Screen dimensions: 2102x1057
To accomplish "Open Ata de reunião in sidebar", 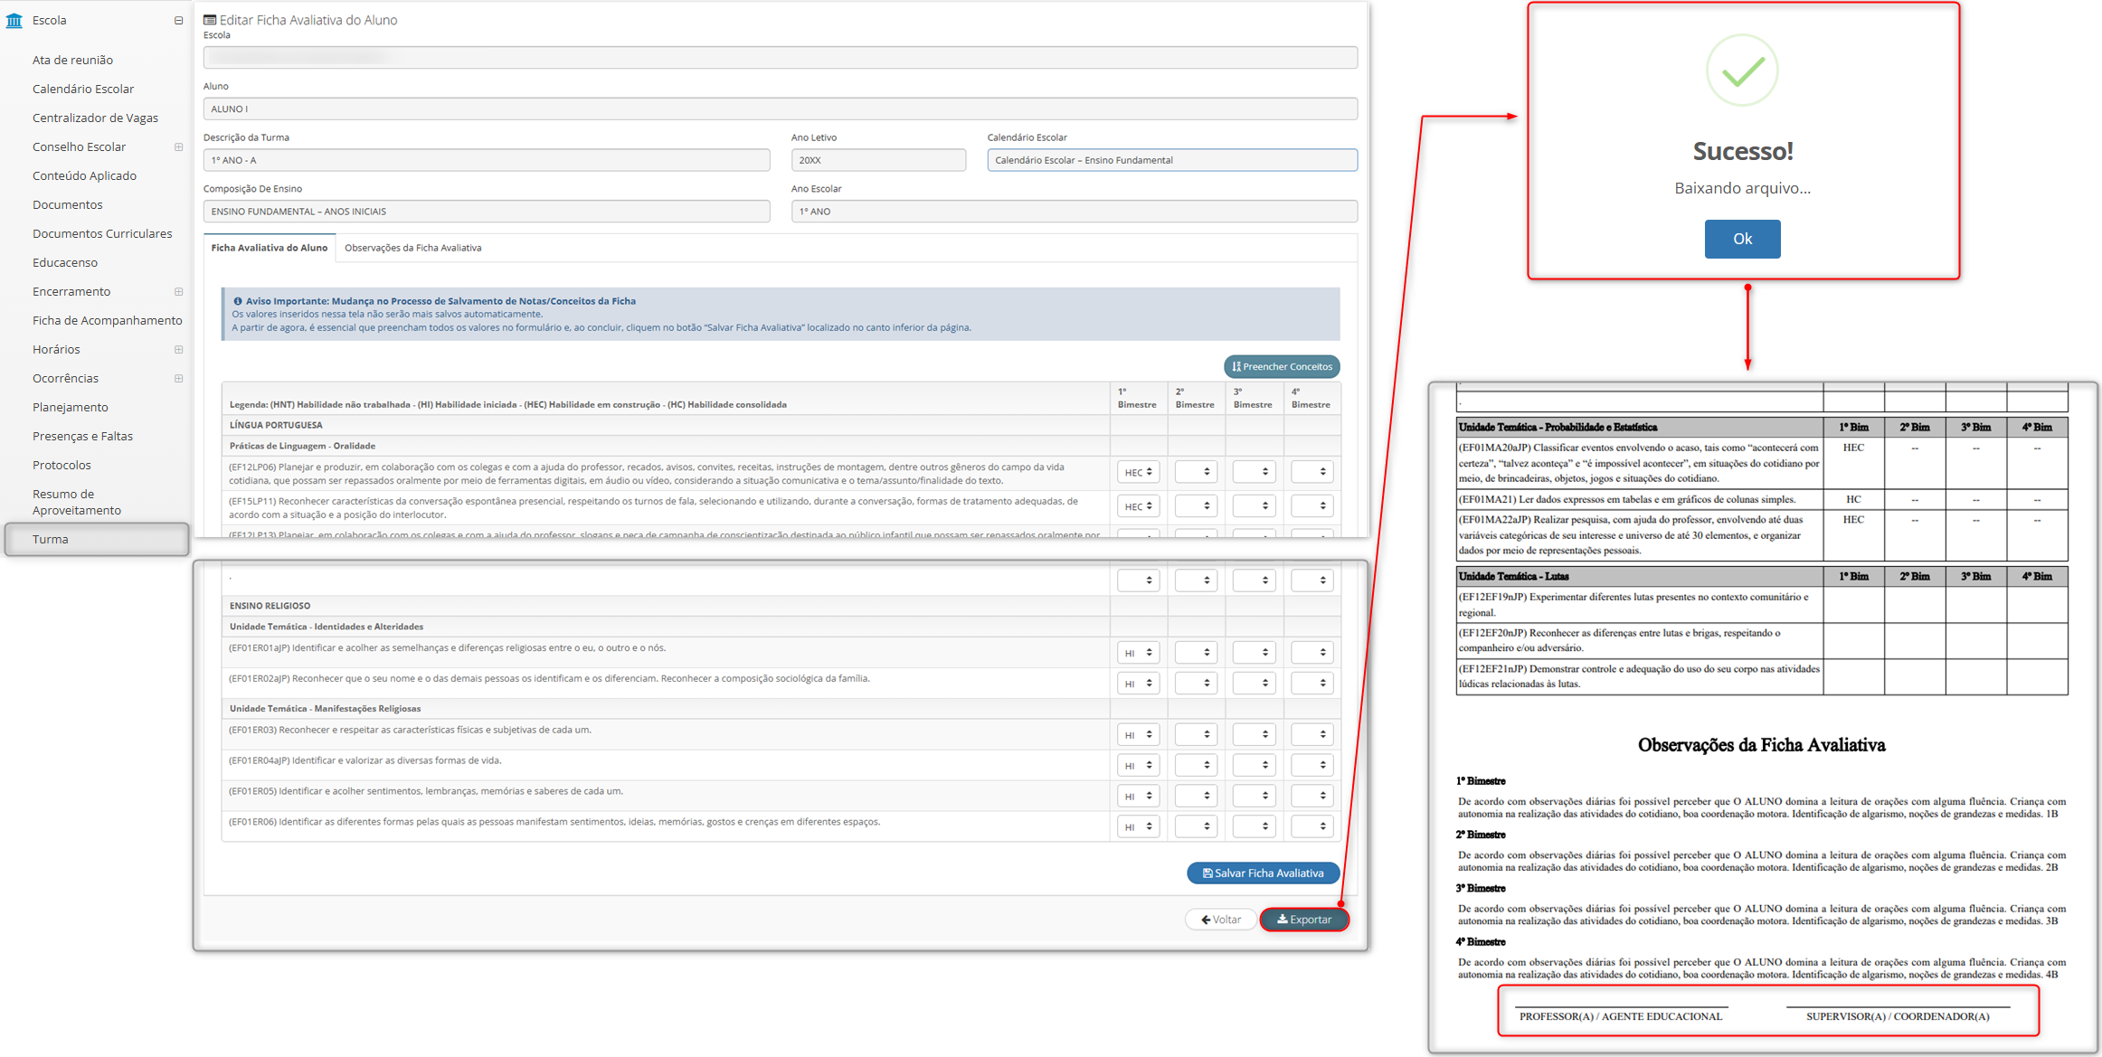I will click(72, 60).
